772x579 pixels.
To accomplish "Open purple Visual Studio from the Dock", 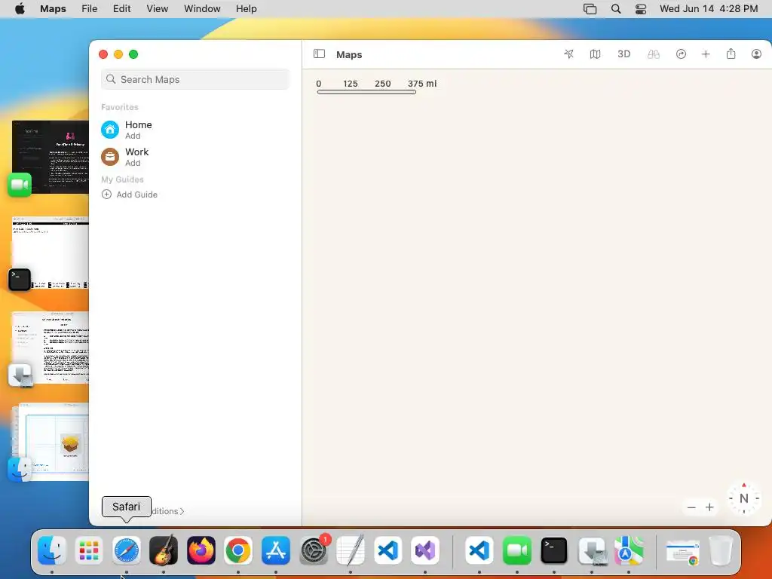I will (x=425, y=550).
